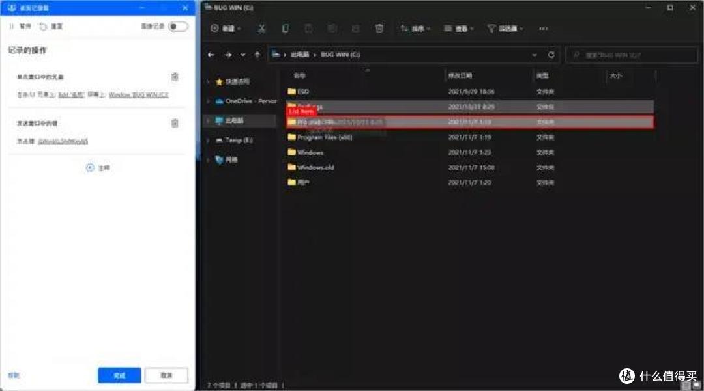The height and width of the screenshot is (391, 704).
Task: Expand the Quick access tree node
Action: (x=208, y=81)
